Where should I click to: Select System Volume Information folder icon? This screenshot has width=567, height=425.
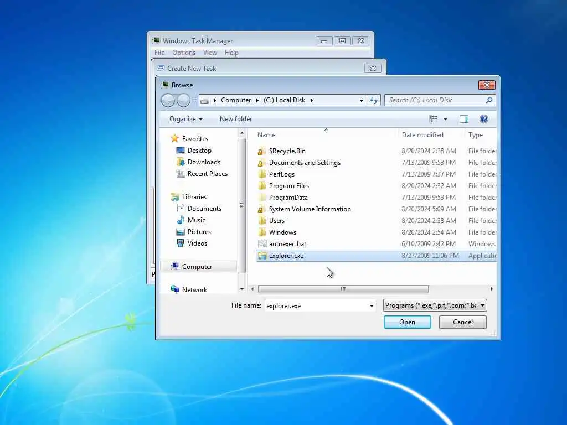pos(262,209)
